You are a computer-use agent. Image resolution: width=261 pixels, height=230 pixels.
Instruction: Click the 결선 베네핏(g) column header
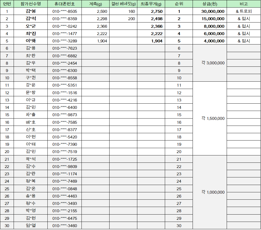pos(123,4)
